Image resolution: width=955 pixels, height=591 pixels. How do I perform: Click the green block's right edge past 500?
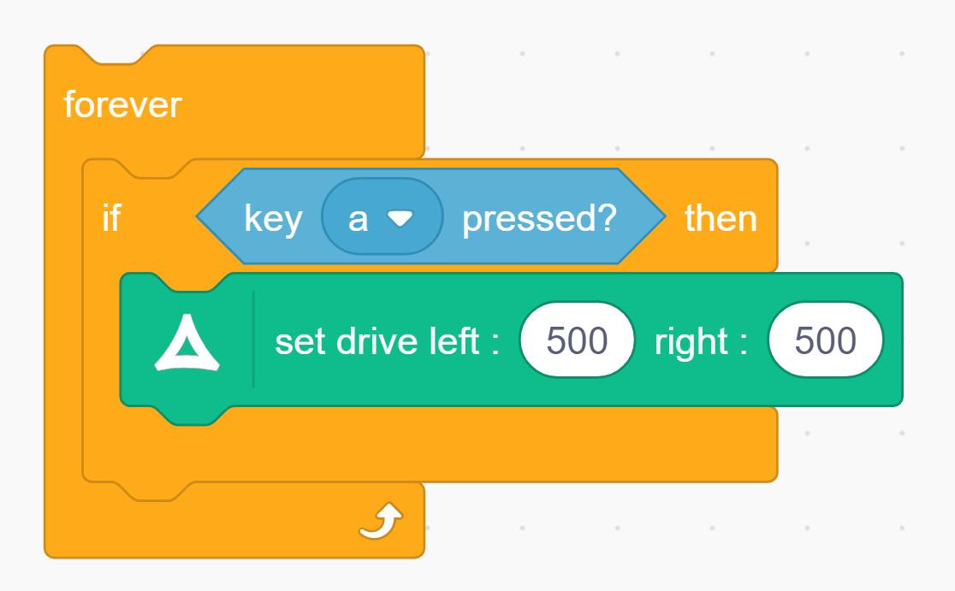pyautogui.click(x=893, y=341)
